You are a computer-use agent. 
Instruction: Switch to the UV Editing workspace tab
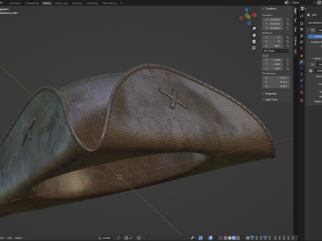coord(92,3)
